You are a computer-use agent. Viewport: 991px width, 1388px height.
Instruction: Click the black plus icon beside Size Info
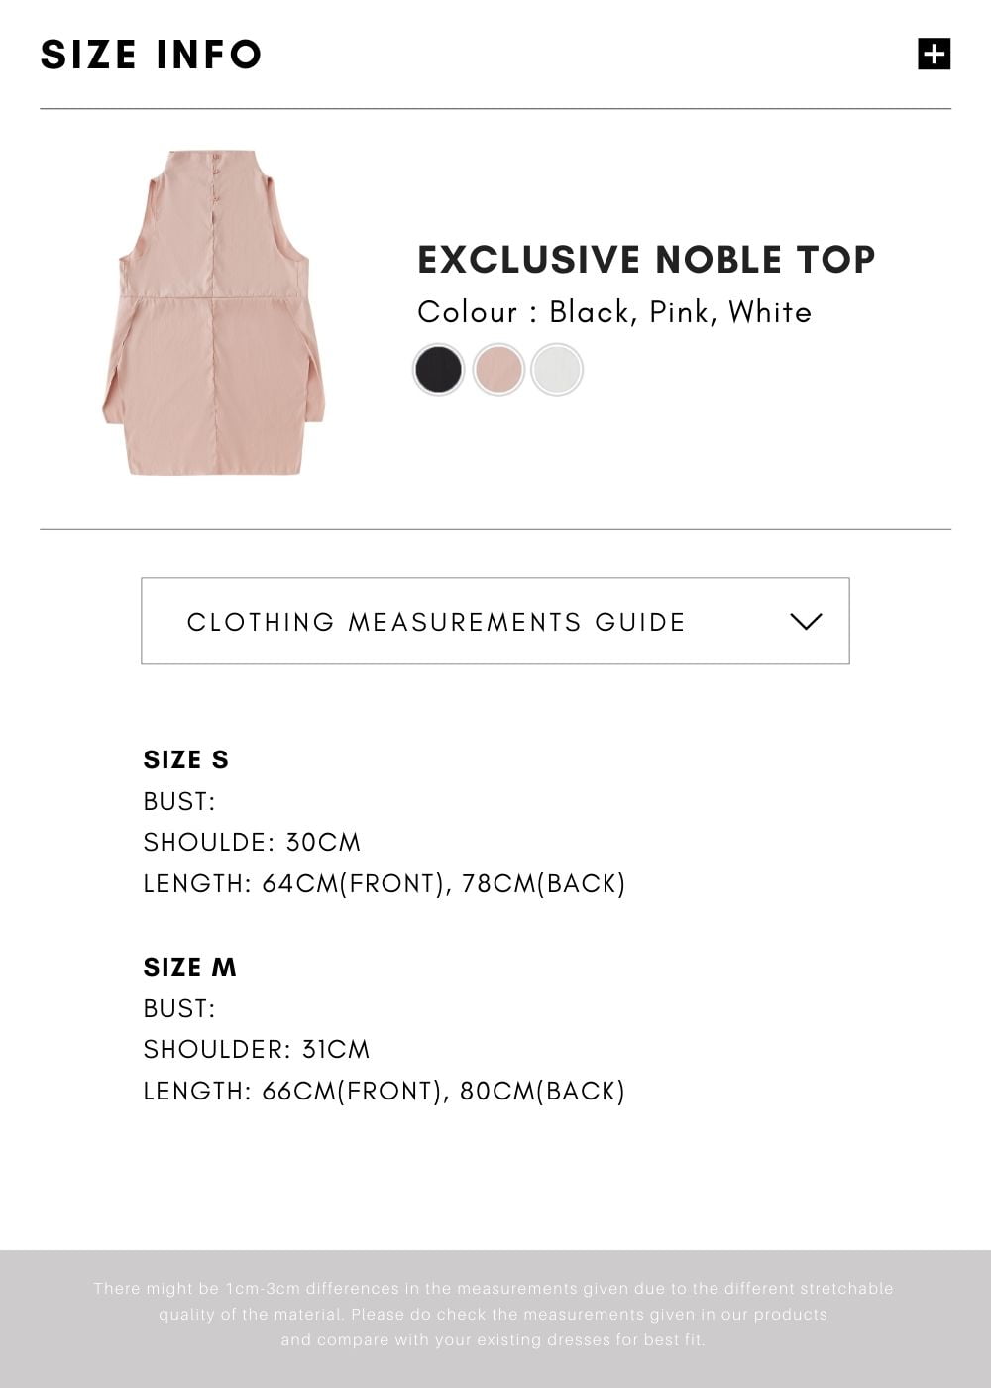pyautogui.click(x=934, y=54)
